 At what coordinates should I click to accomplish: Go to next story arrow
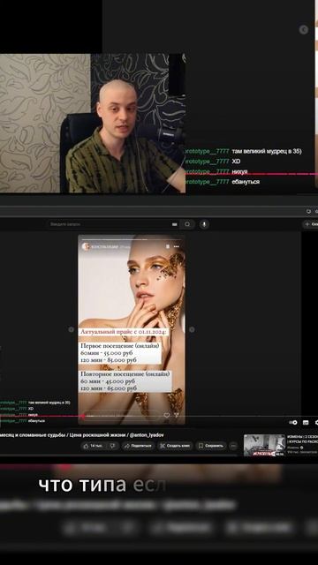[x=192, y=329]
